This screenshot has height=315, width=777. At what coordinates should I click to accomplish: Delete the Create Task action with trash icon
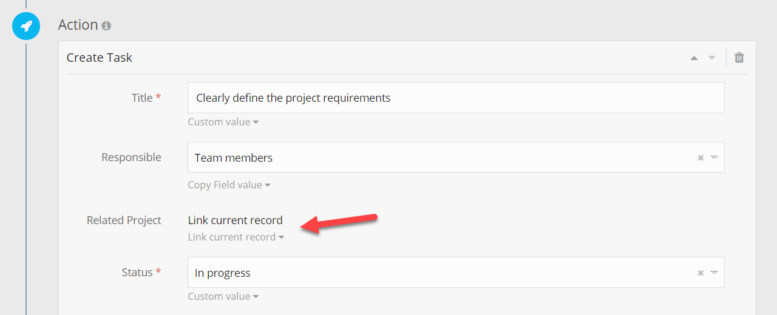[x=739, y=58]
